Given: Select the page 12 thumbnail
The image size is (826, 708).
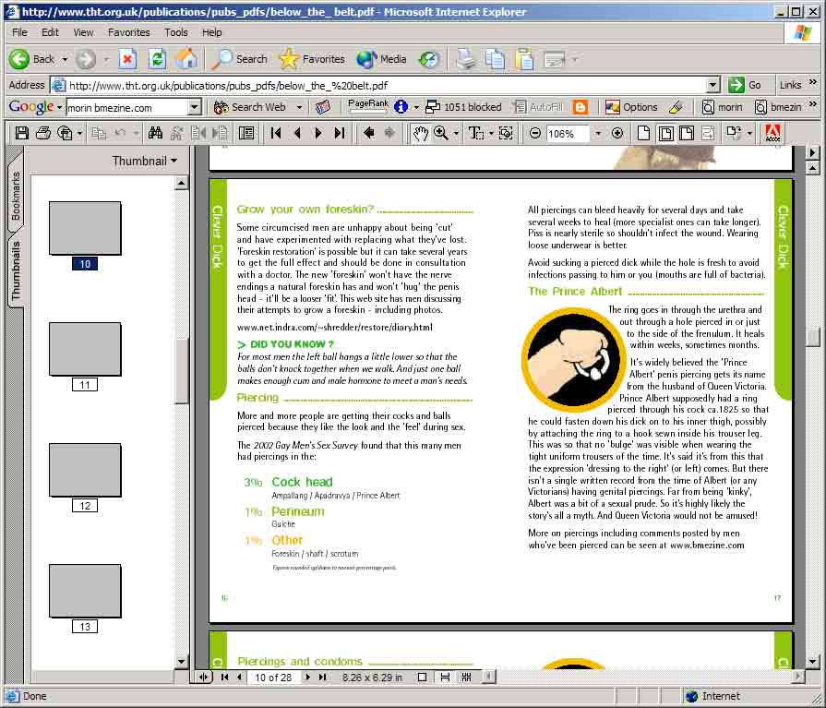Looking at the screenshot, I should (85, 470).
